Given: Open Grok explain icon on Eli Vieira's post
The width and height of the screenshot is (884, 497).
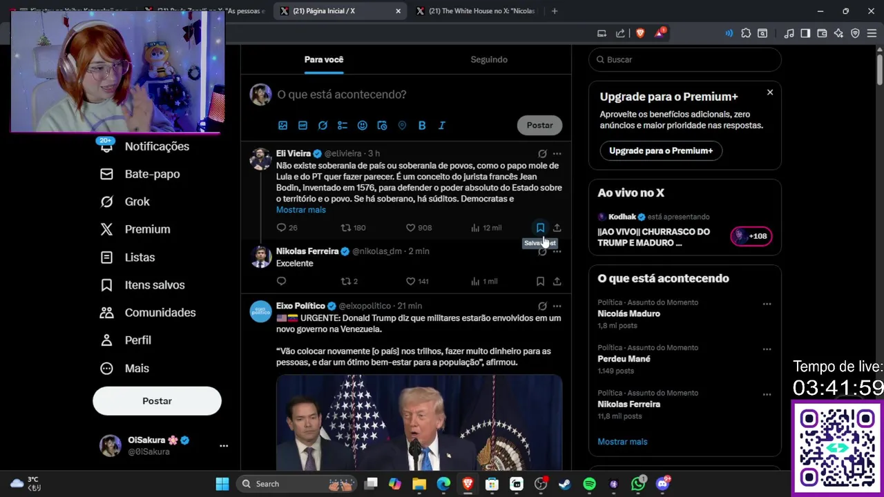Looking at the screenshot, I should [x=542, y=154].
